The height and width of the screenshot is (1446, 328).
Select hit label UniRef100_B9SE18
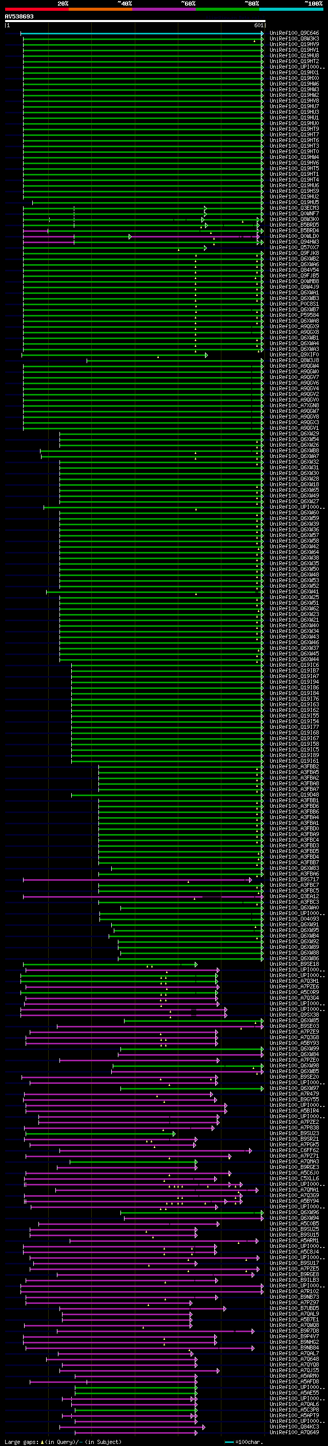click(x=294, y=964)
